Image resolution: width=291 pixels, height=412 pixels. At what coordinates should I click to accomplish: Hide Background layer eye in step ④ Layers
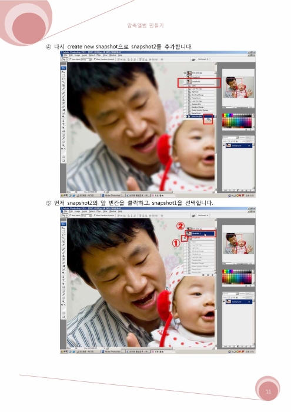(x=224, y=145)
